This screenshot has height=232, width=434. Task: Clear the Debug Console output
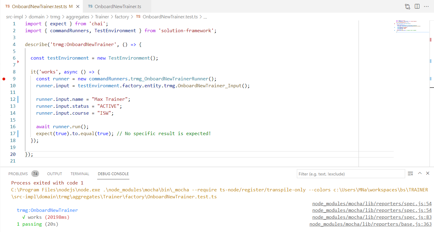[410, 173]
